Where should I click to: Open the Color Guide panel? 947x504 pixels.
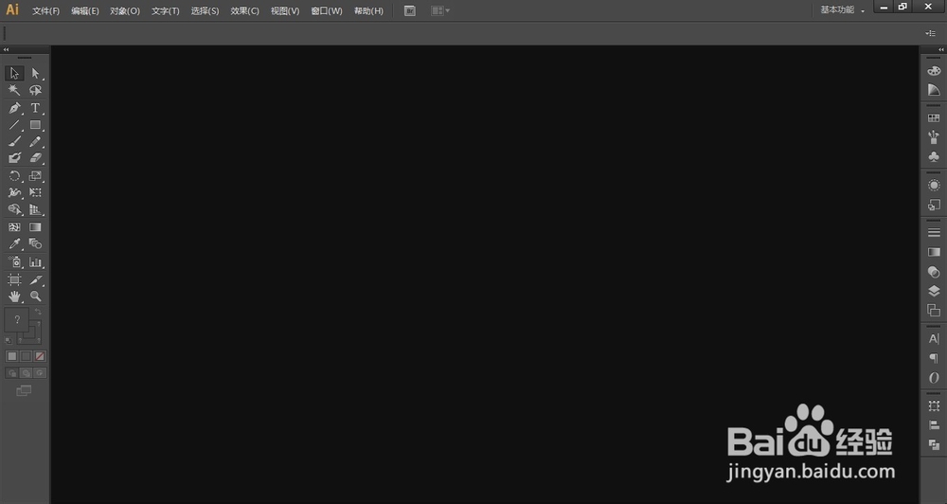coord(934,90)
